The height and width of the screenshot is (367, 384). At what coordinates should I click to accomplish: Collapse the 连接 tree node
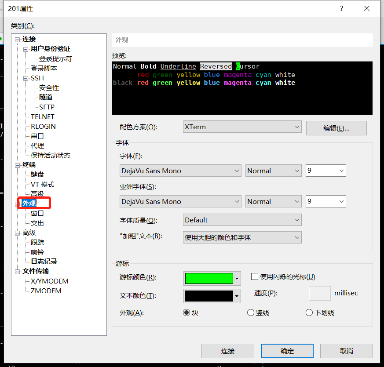pyautogui.click(x=18, y=40)
